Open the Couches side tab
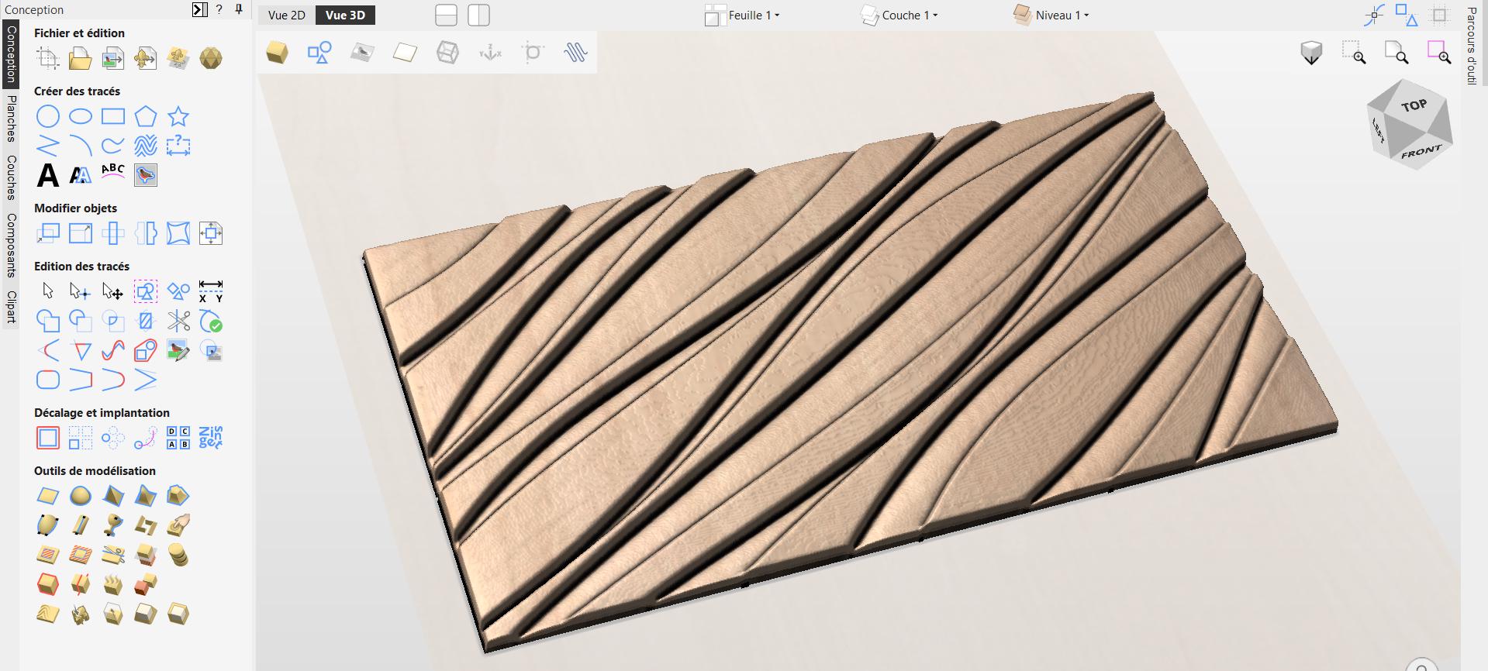The image size is (1488, 671). [x=11, y=177]
